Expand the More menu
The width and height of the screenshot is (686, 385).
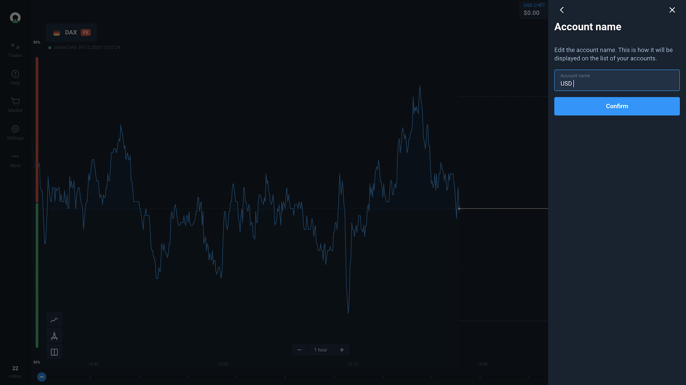tap(15, 160)
